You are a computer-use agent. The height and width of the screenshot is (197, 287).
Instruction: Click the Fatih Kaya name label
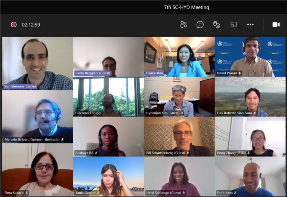coord(225,193)
